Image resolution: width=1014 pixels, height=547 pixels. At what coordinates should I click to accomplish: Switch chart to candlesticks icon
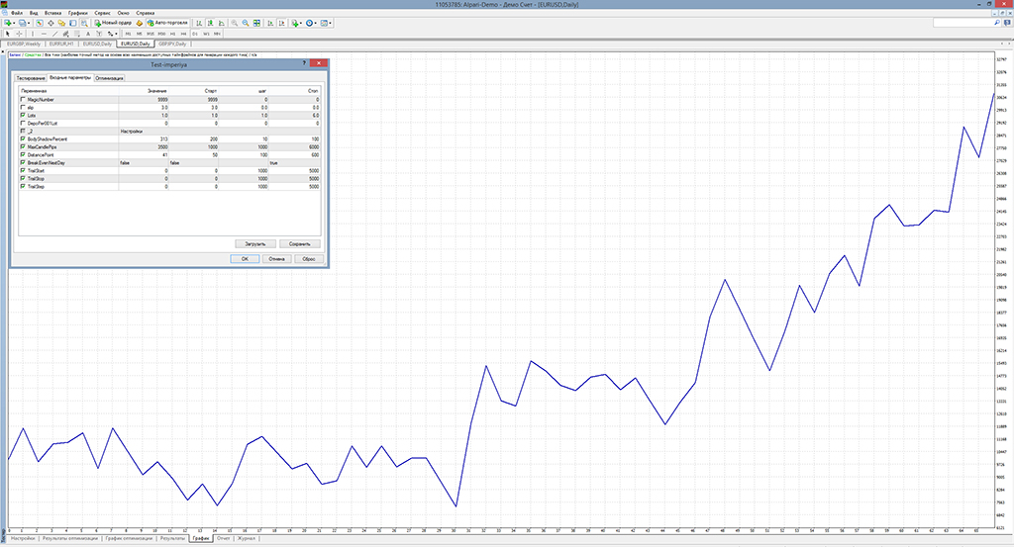click(x=210, y=23)
